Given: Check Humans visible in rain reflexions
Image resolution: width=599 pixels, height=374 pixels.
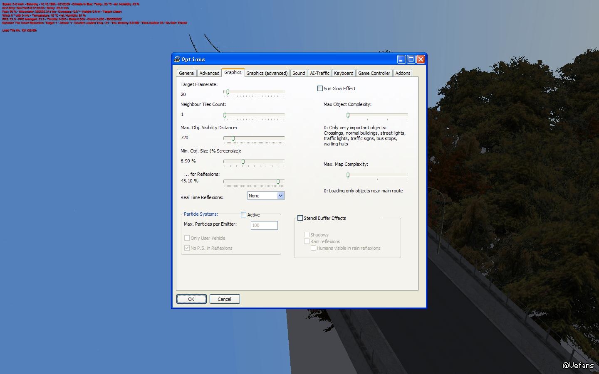Looking at the screenshot, I should click(313, 248).
